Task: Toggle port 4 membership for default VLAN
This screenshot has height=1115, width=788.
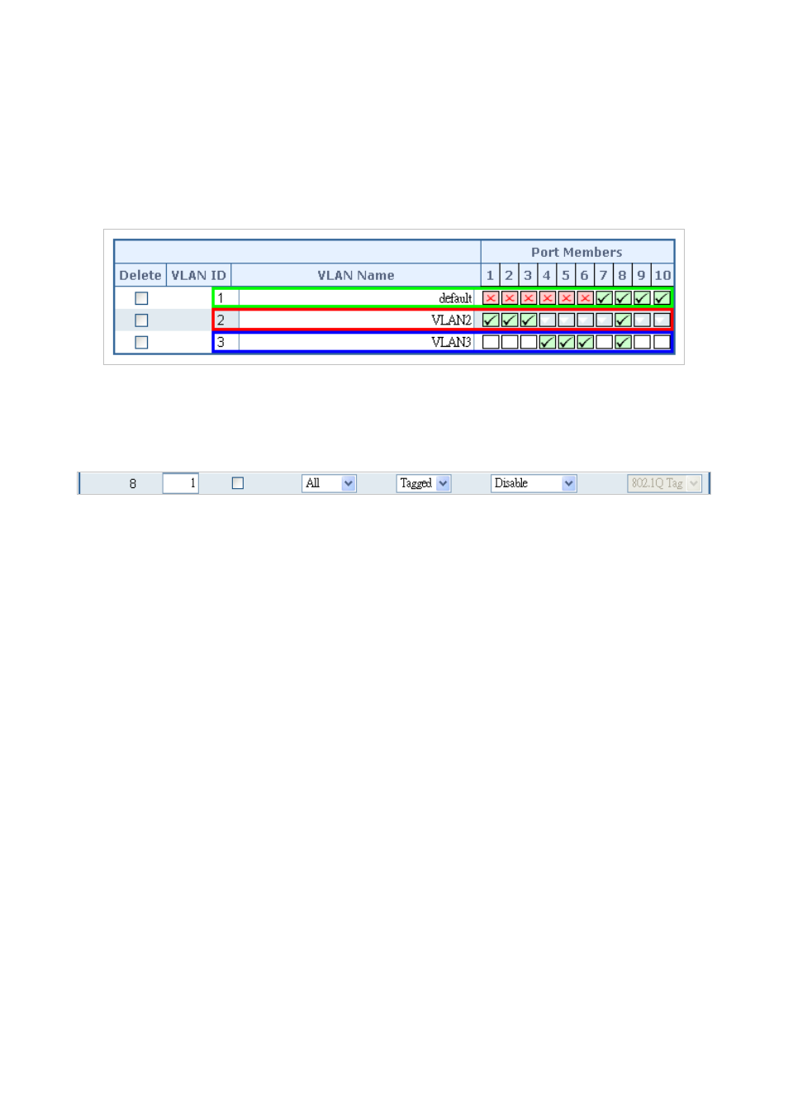Action: point(548,298)
